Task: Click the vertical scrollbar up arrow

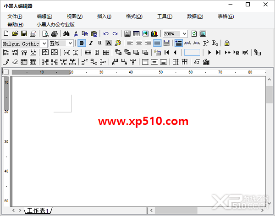Action: click(x=269, y=80)
